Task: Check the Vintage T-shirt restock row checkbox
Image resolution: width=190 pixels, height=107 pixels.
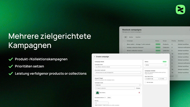Action: click(124, 44)
